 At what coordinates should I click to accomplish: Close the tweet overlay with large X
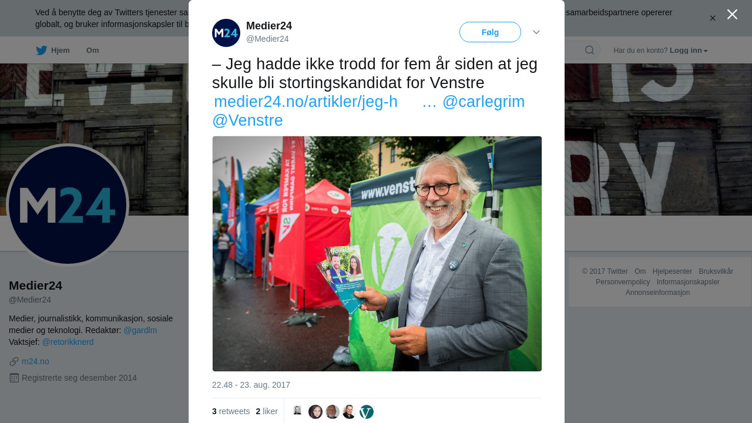(732, 14)
